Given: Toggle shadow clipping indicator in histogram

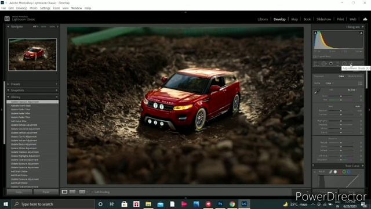Looking at the screenshot, I should pyautogui.click(x=315, y=33).
